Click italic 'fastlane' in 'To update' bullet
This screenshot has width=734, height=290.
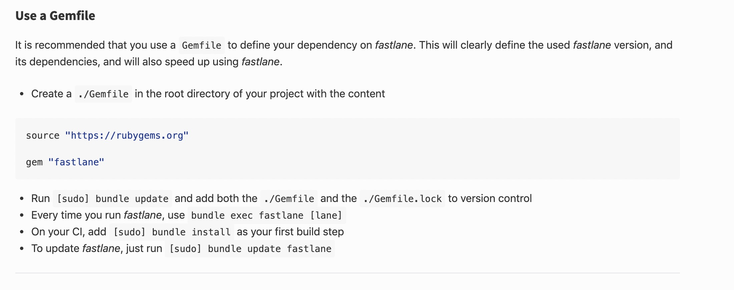coord(101,248)
